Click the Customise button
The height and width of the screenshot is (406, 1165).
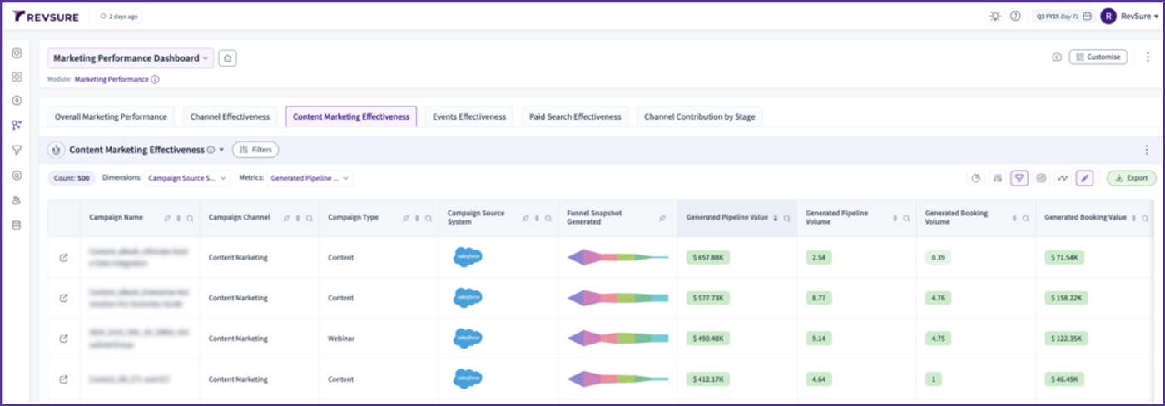click(x=1098, y=57)
